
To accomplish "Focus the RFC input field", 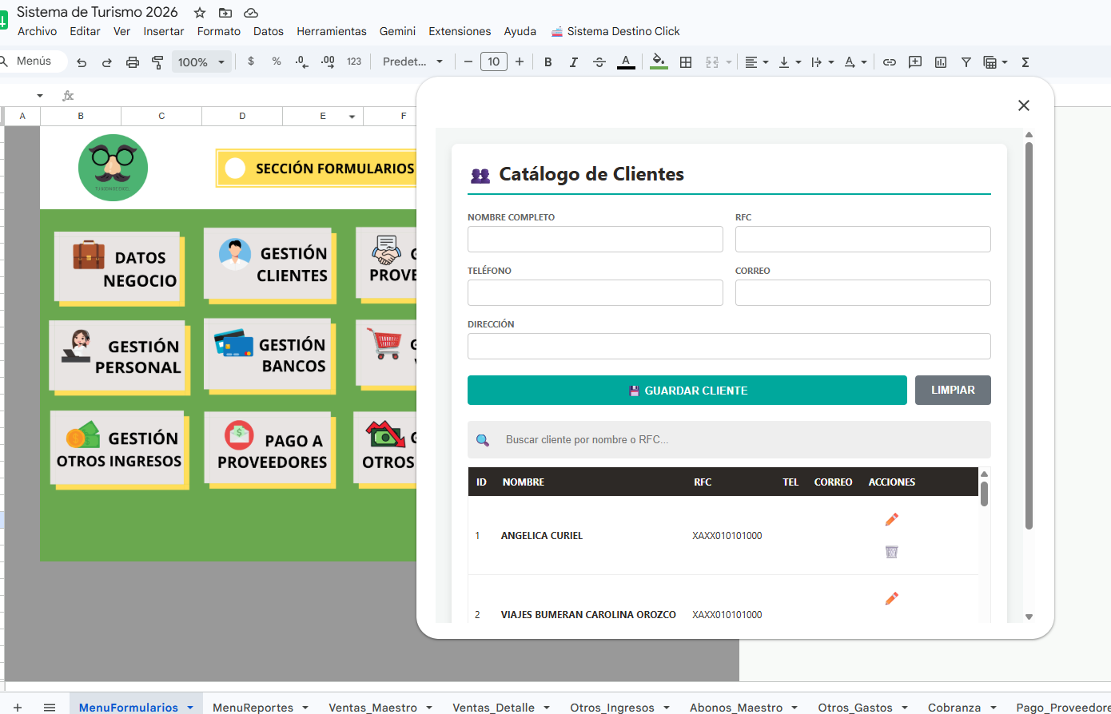I will [x=863, y=240].
